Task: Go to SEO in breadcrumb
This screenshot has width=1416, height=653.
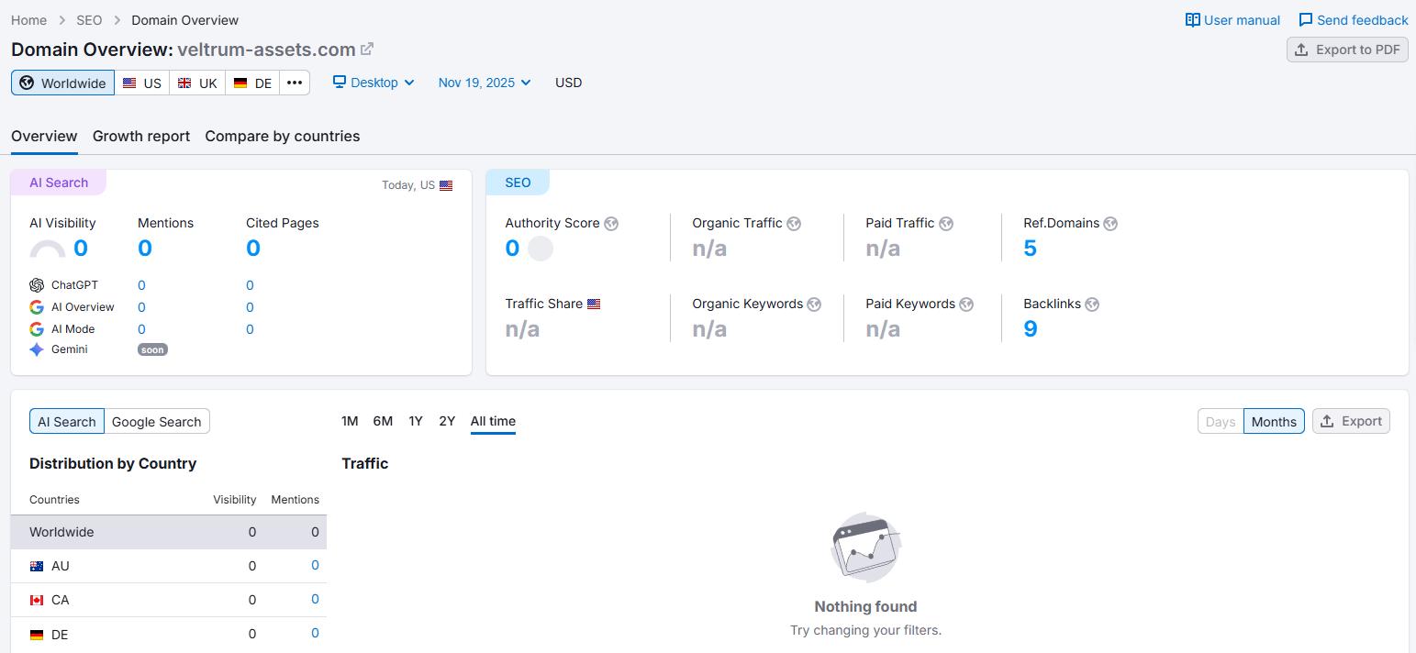Action: point(89,20)
